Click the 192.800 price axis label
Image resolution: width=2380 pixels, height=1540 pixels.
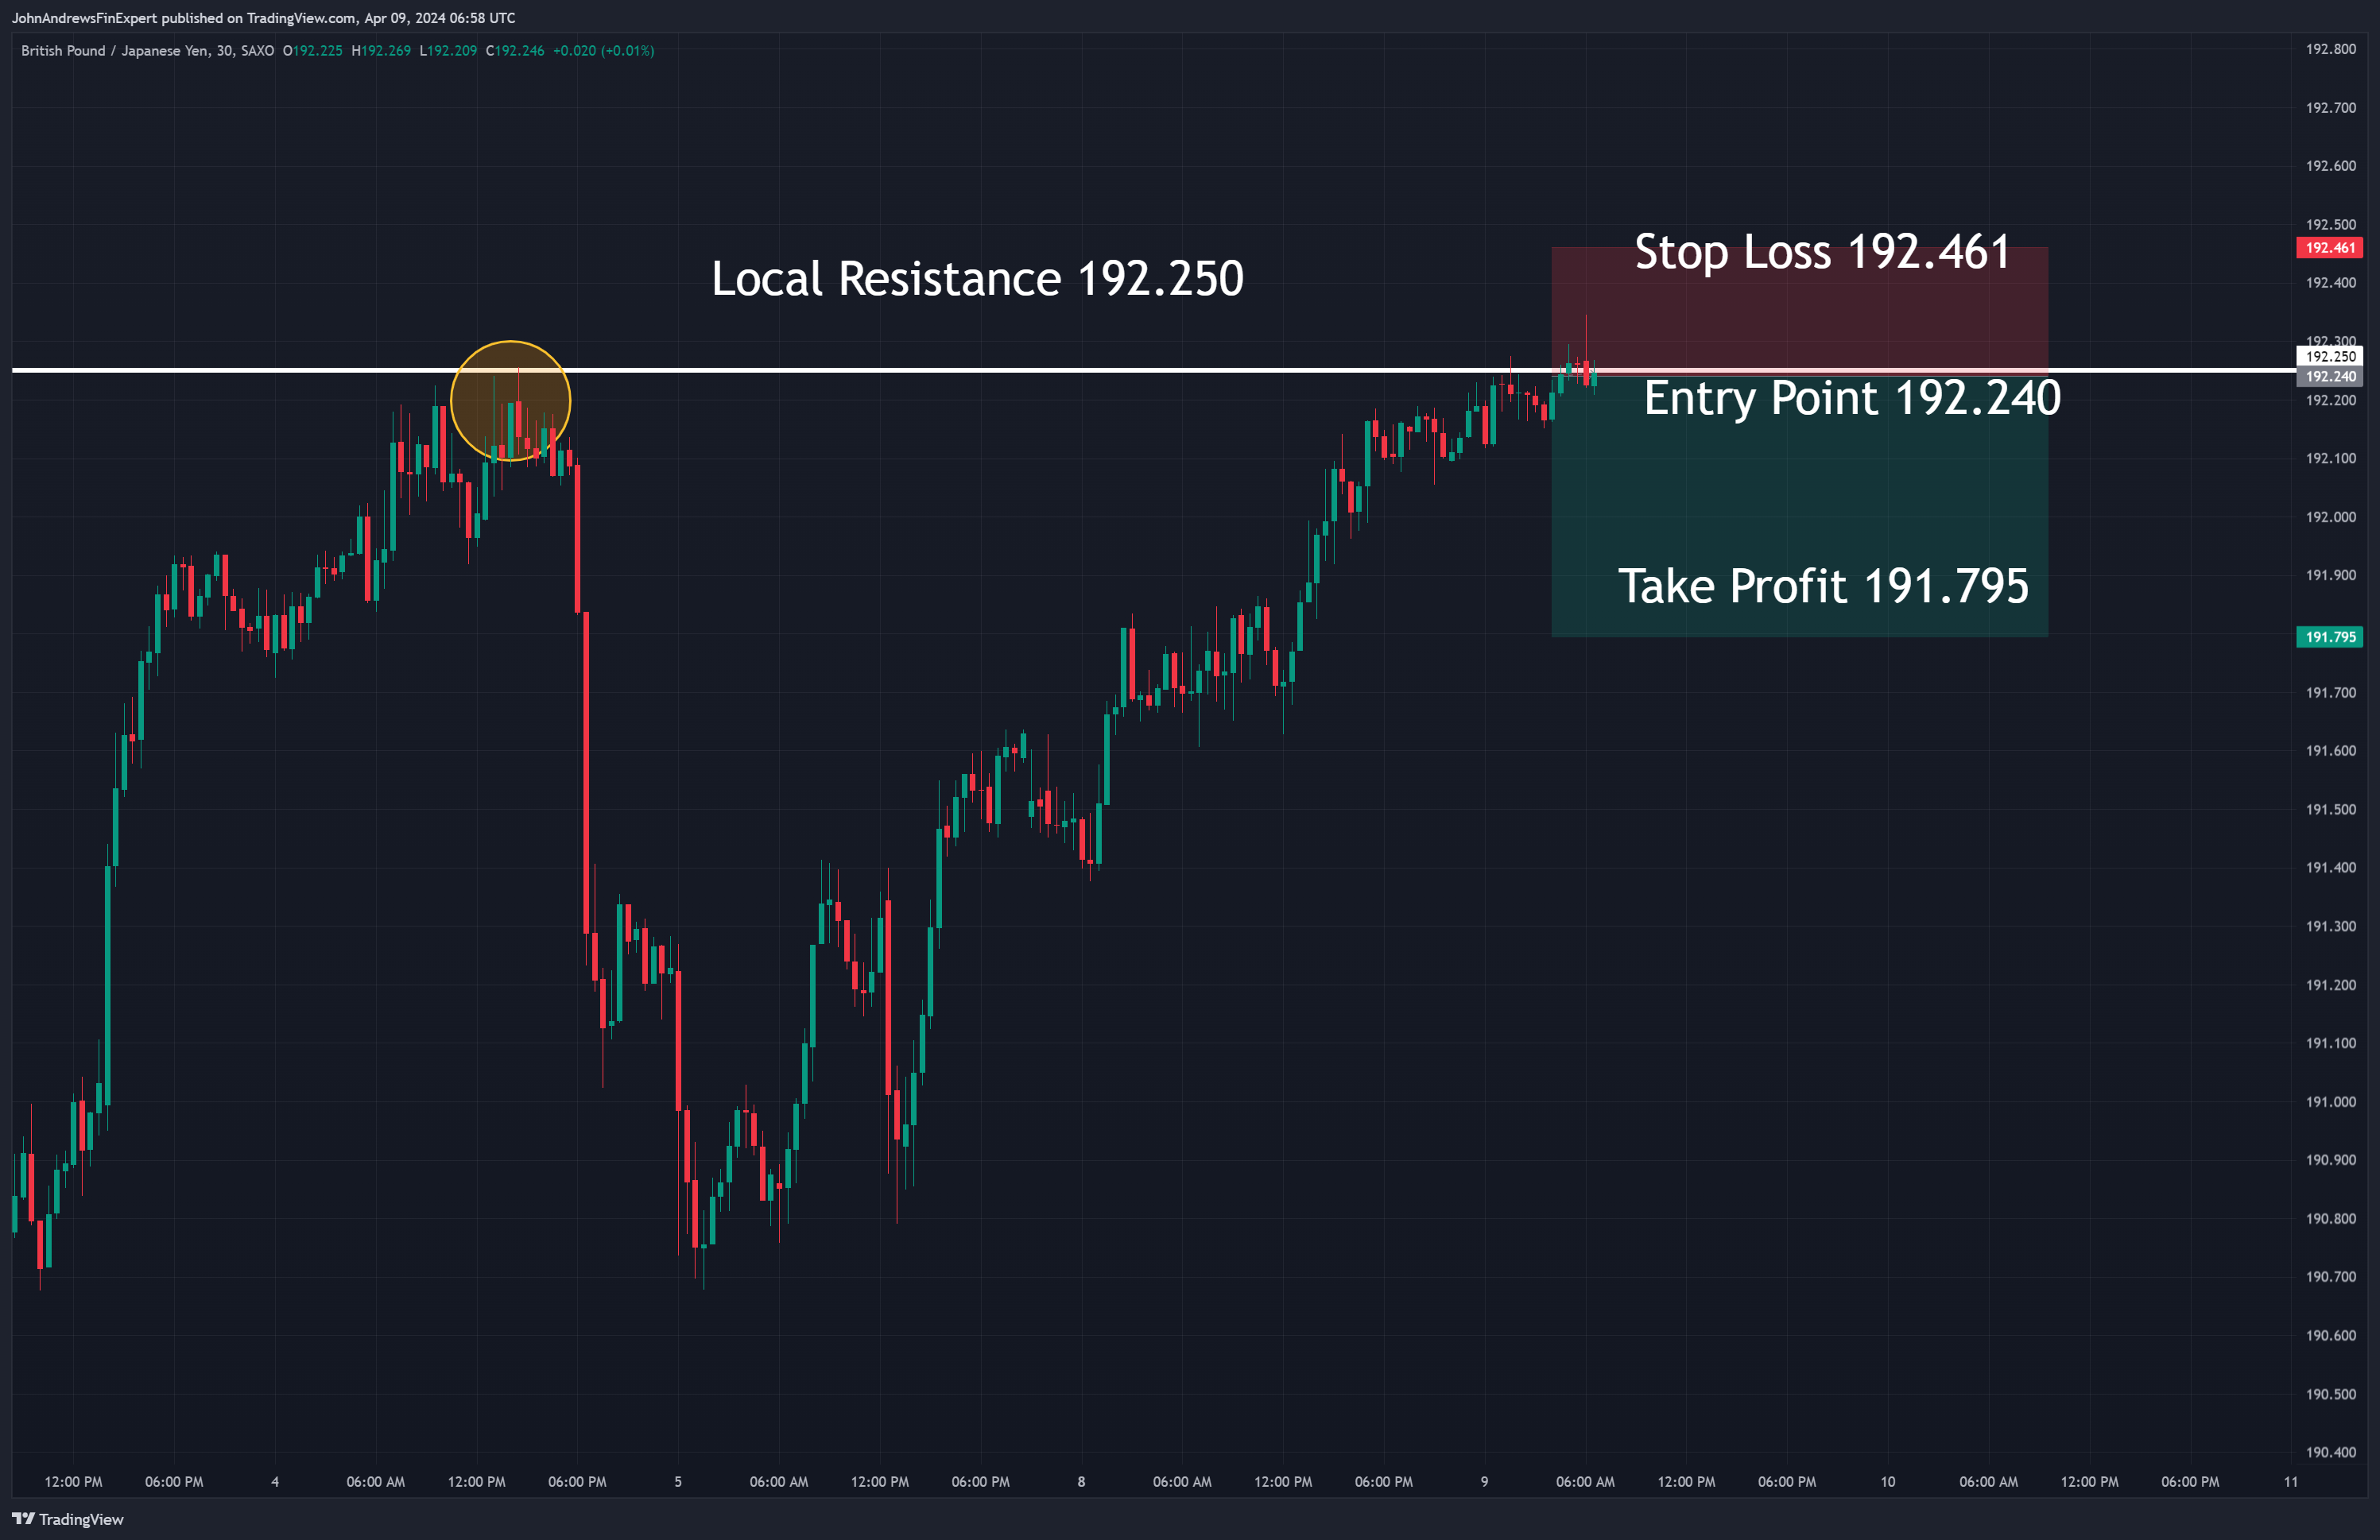pyautogui.click(x=2330, y=49)
